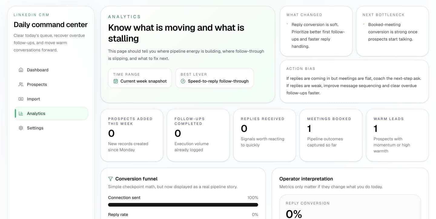Click the Prospects people icon
The height and width of the screenshot is (219, 436).
21,84
